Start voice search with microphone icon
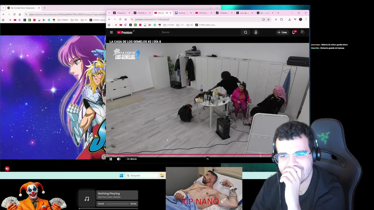The width and height of the screenshot is (374, 210). 256,32
